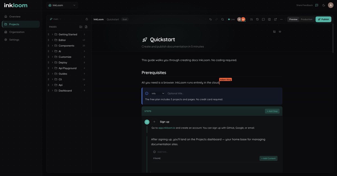The width and height of the screenshot is (337, 176).
Task: Toggle dark mode with moon icon
Action: [324, 5]
